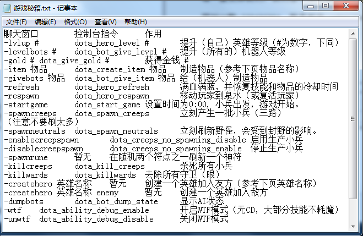Click the scrollbar down arrow

click(353, 226)
